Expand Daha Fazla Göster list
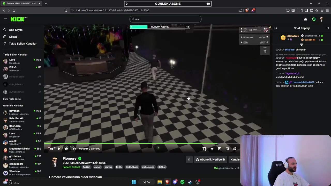This screenshot has width=331, height=186. (x=12, y=99)
